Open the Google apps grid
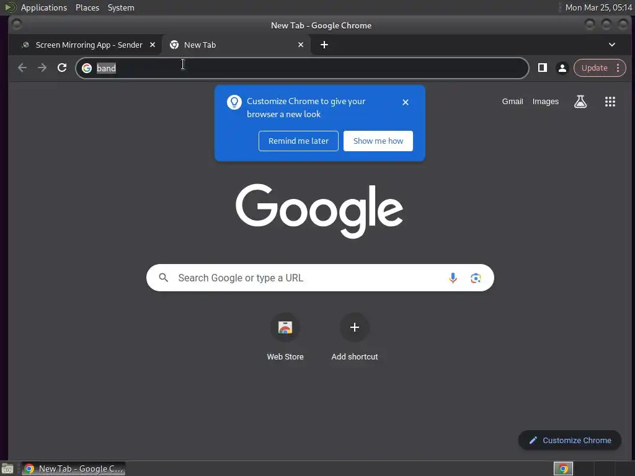The width and height of the screenshot is (635, 476). 610,102
